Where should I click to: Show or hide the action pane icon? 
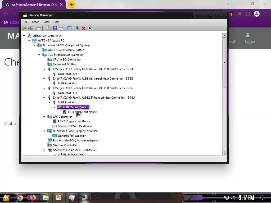(61, 28)
